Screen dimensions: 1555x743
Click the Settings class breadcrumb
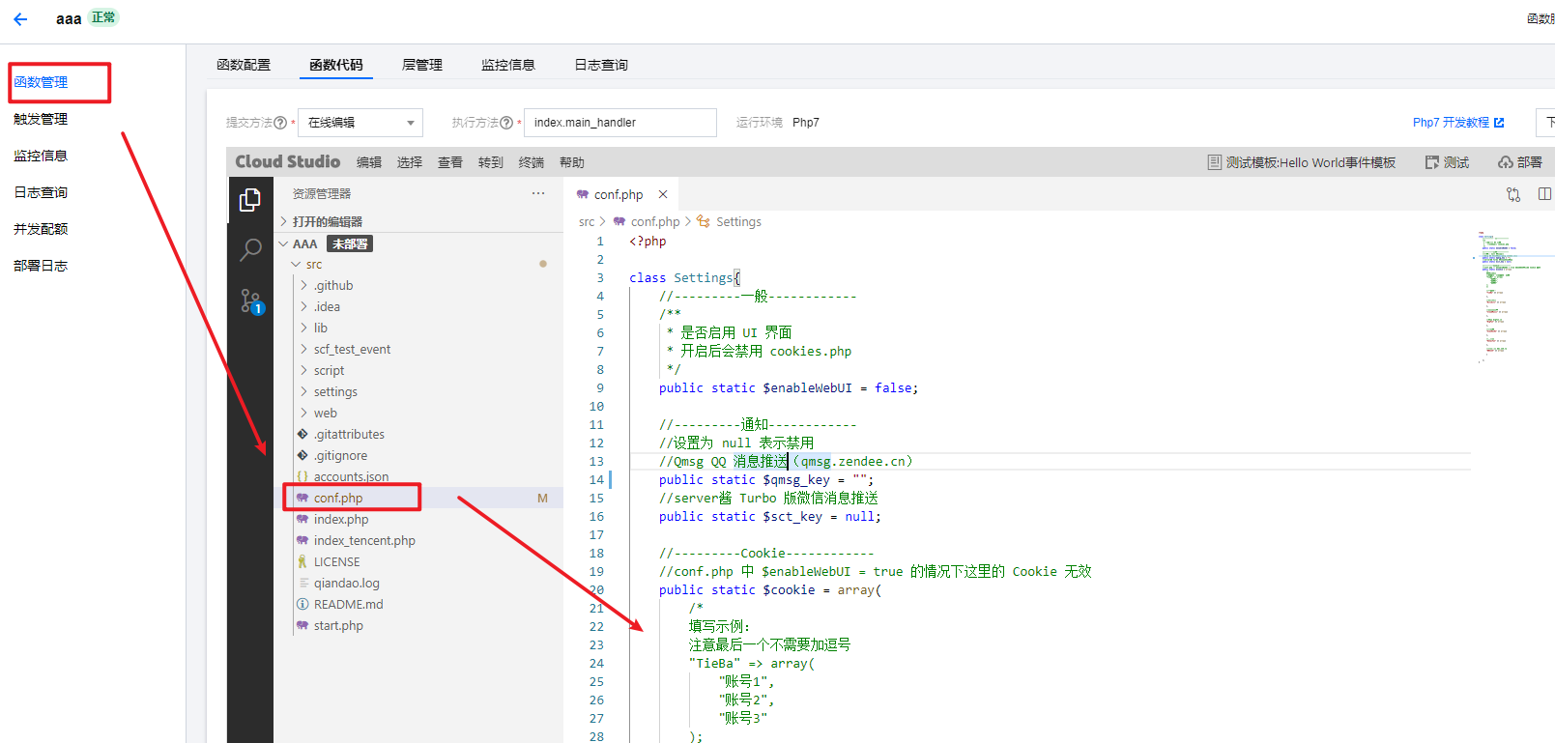coord(730,221)
